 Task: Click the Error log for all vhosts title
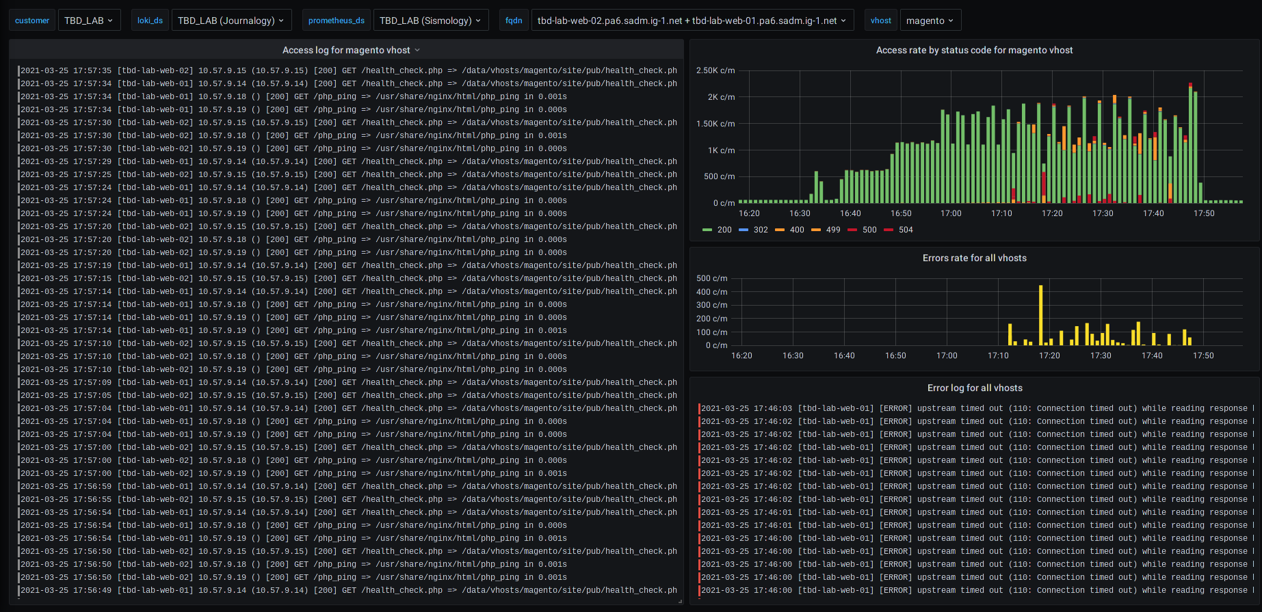point(974,388)
